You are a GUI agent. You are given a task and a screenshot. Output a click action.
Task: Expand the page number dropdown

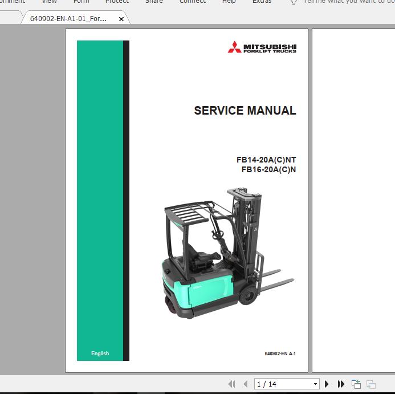coord(315,384)
